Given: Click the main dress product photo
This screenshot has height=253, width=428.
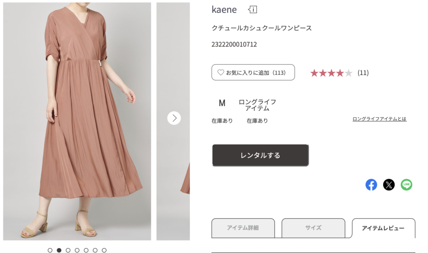Looking at the screenshot, I should click(77, 121).
